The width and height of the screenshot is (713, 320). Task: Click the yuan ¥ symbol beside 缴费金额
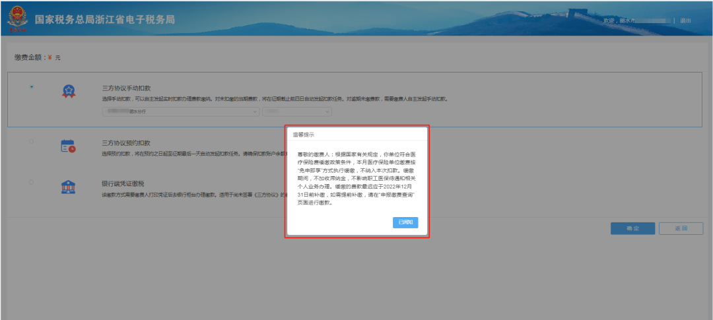[x=50, y=58]
